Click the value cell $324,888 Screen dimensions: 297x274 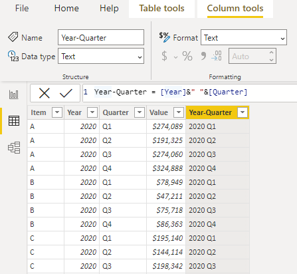click(x=166, y=168)
